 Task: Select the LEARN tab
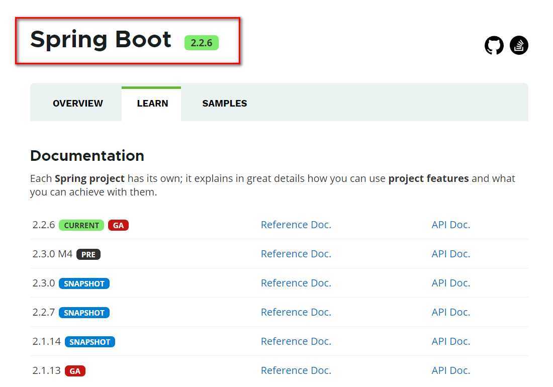[152, 103]
